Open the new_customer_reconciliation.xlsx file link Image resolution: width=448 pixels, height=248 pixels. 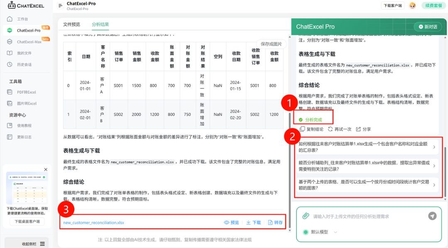click(94, 223)
